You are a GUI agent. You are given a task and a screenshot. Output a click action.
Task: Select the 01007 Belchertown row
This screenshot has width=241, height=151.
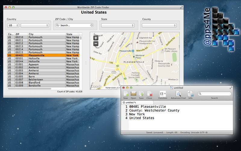coord(43,79)
